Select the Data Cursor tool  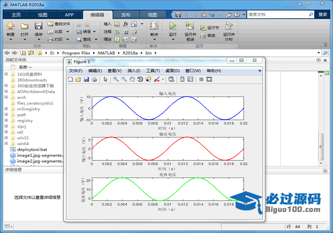[x=148, y=79]
